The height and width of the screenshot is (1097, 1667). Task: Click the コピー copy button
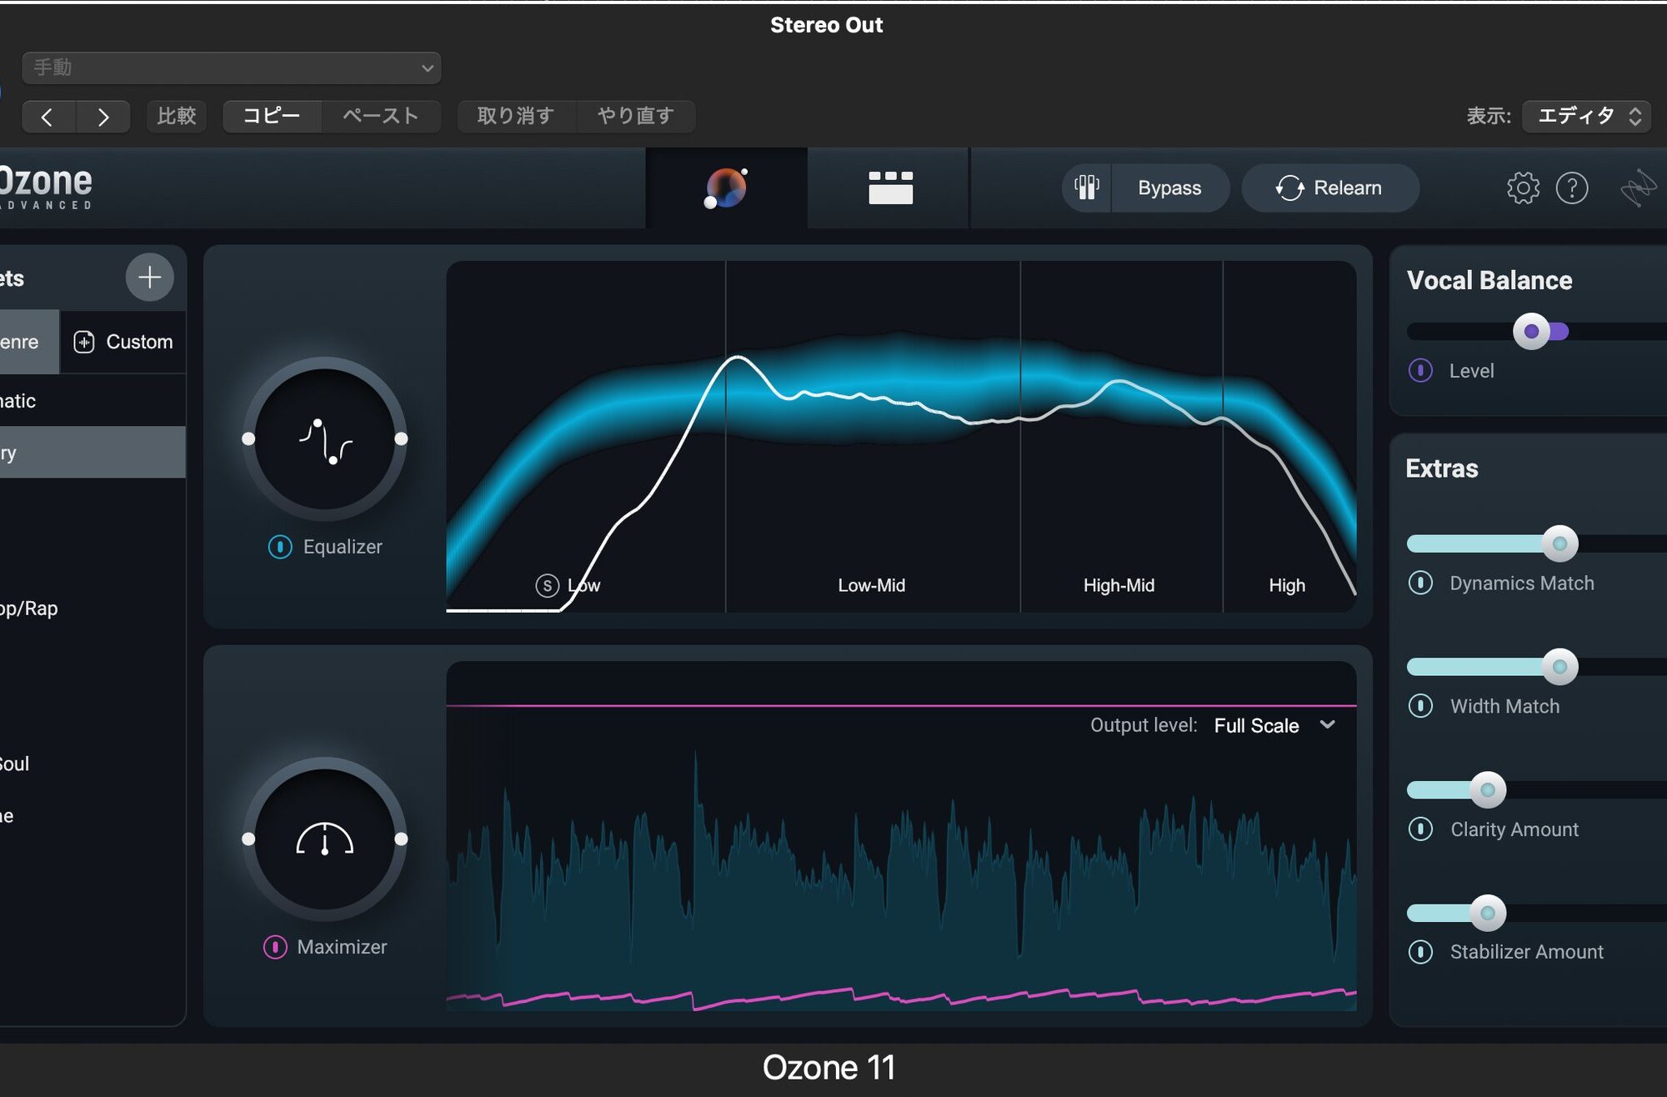[x=272, y=116]
